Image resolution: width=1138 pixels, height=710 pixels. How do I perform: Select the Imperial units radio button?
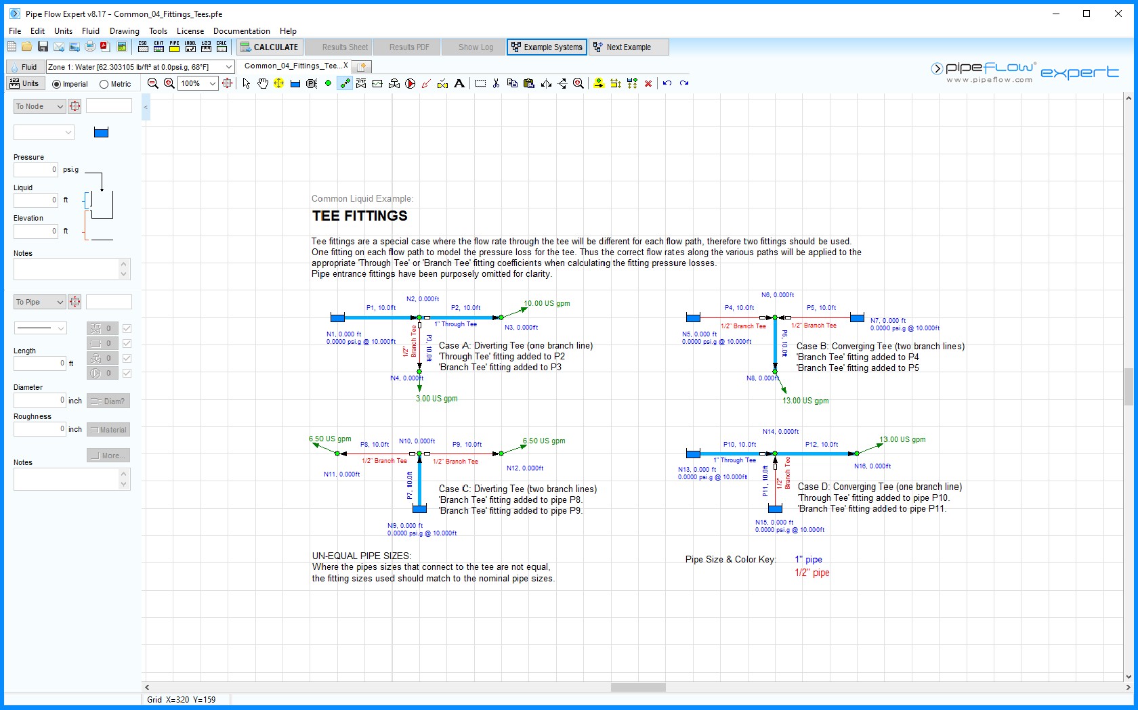point(56,85)
